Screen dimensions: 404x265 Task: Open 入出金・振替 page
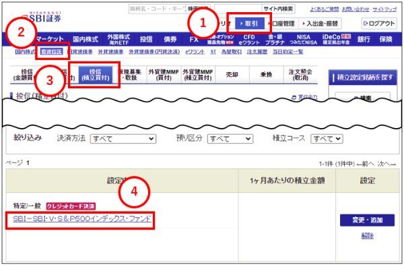point(321,24)
